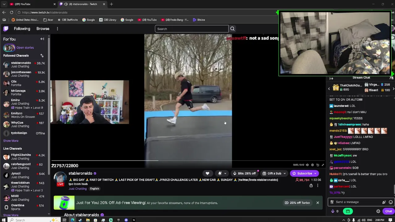395x222 pixels.
Task: Open the notifications bell dropdown
Action: pos(222,173)
